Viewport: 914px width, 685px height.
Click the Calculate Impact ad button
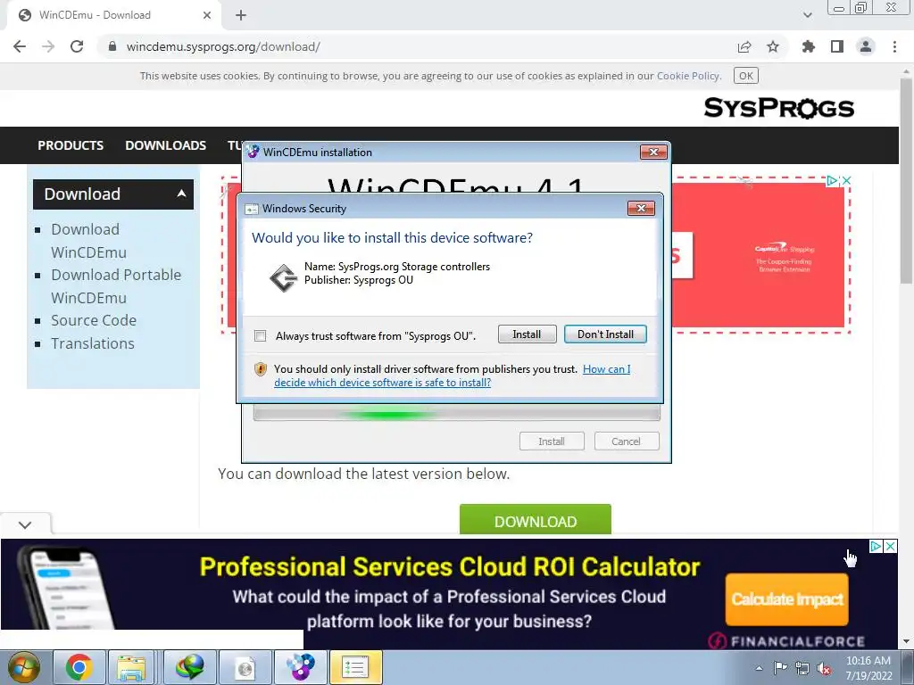pyautogui.click(x=787, y=599)
